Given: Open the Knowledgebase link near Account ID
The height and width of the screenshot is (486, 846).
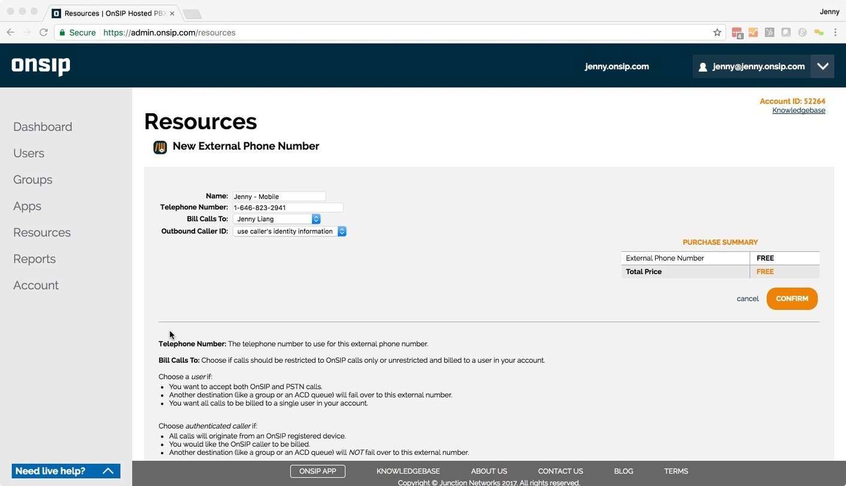Looking at the screenshot, I should (x=799, y=110).
